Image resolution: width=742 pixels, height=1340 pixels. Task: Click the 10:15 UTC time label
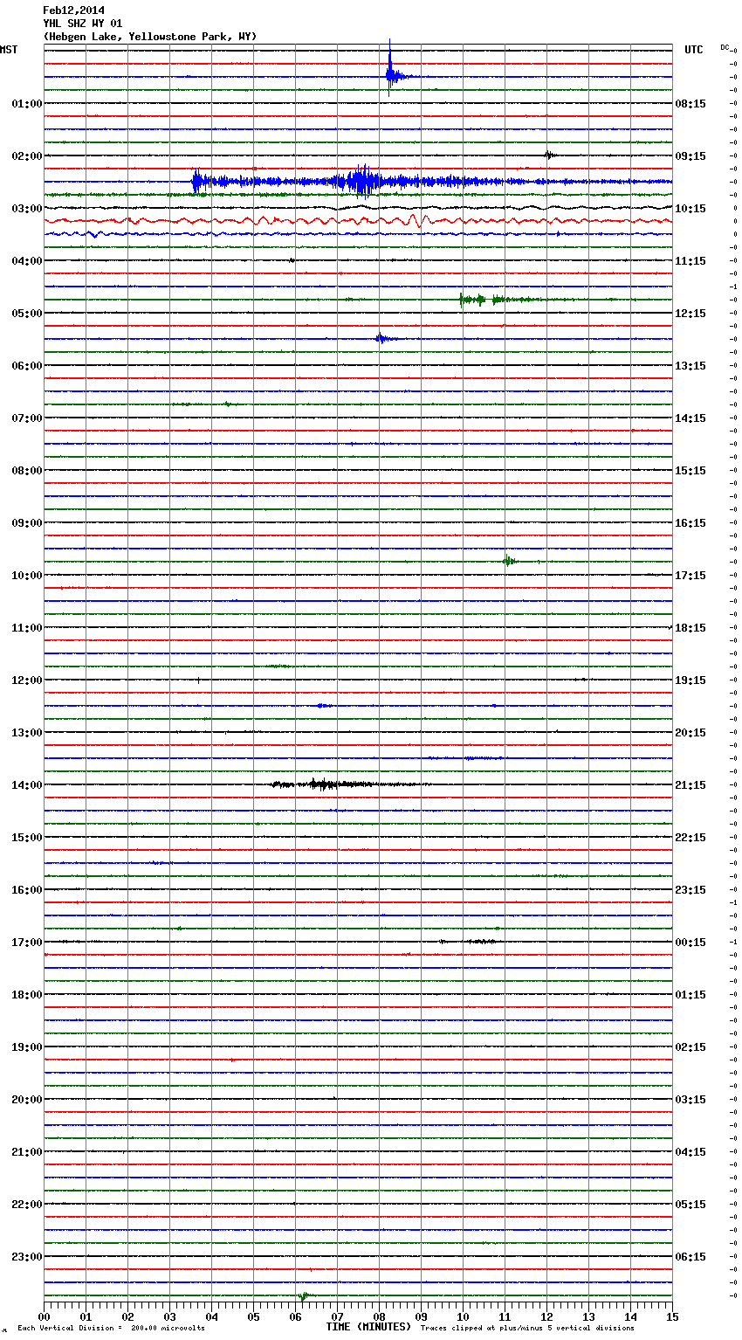[690, 209]
